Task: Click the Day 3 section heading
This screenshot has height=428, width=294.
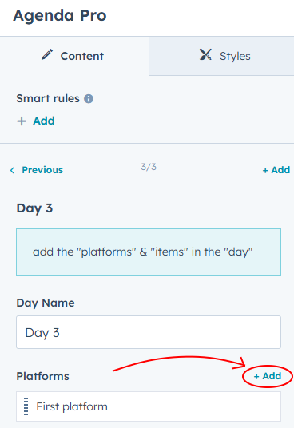Action: pyautogui.click(x=34, y=208)
